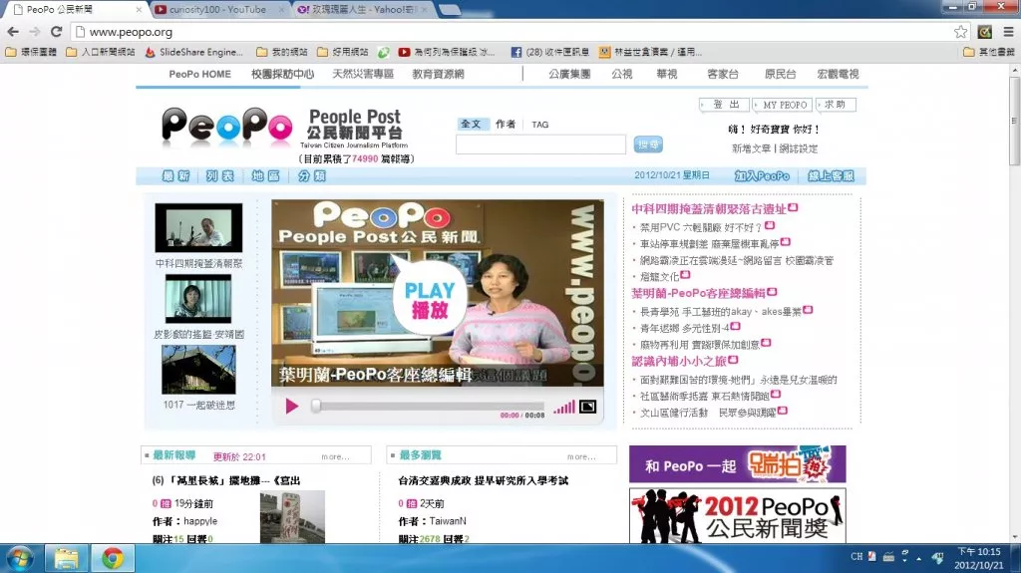1021x573 pixels.
Task: Reload the page with refresh icon
Action: pyautogui.click(x=57, y=31)
